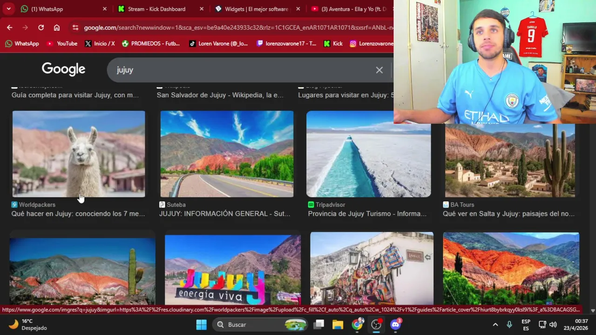Image resolution: width=596 pixels, height=335 pixels.
Task: Open Discord from the taskbar
Action: [395, 324]
